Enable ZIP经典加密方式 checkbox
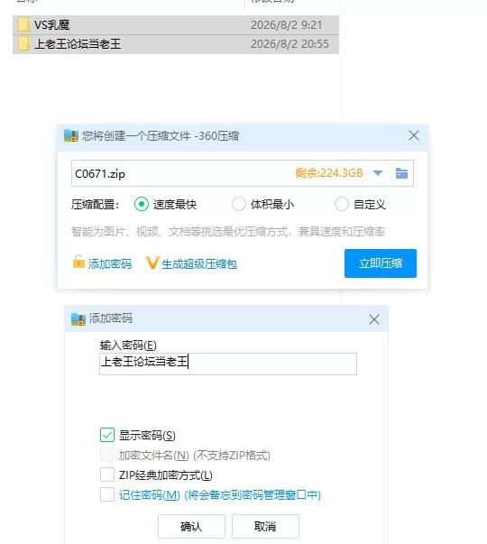The image size is (487, 544). tap(107, 475)
